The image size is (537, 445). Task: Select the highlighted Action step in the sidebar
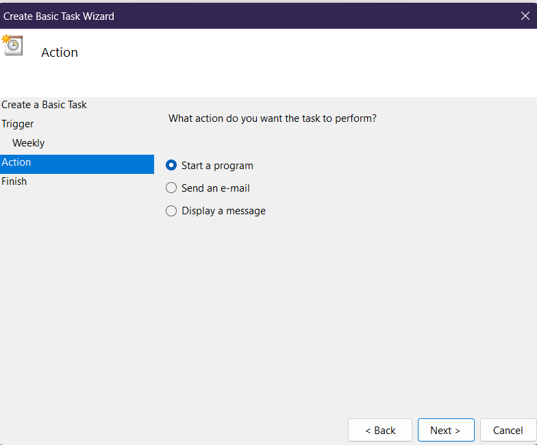pyautogui.click(x=16, y=162)
